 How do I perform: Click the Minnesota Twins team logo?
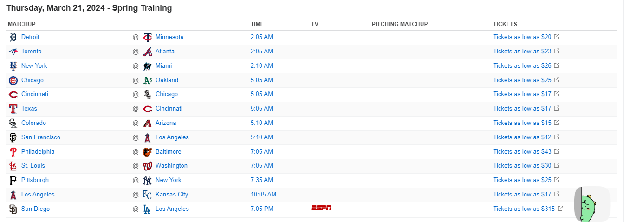pyautogui.click(x=147, y=37)
